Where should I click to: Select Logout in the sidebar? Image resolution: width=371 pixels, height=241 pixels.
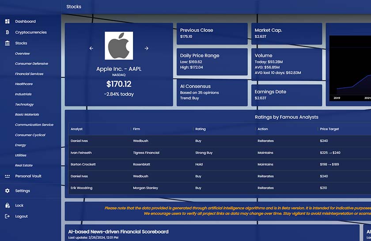21,216
